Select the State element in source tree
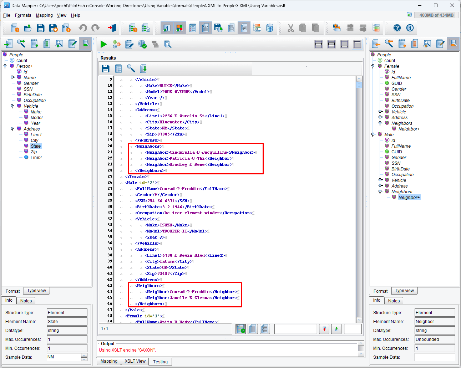Viewport: 461px width, 368px height. click(x=36, y=146)
